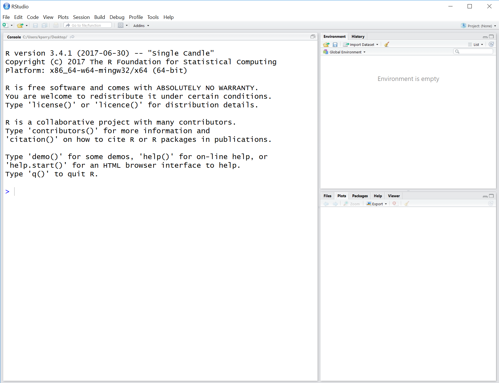The image size is (499, 383).
Task: Maximize the Environment pane
Action: [491, 36]
